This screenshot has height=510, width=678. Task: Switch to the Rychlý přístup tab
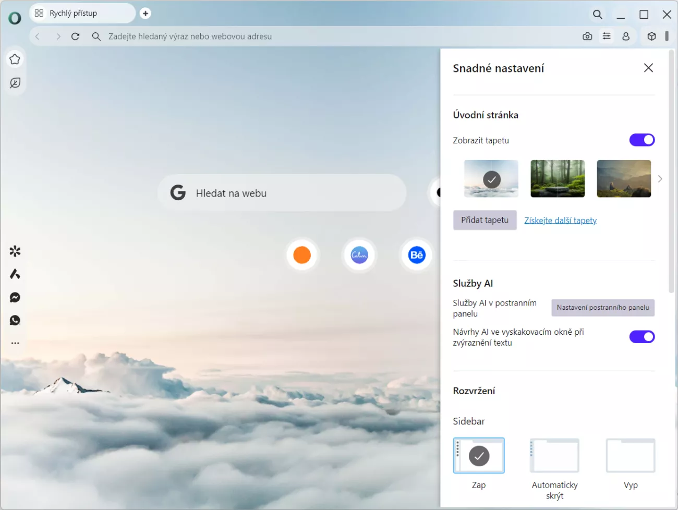point(73,14)
